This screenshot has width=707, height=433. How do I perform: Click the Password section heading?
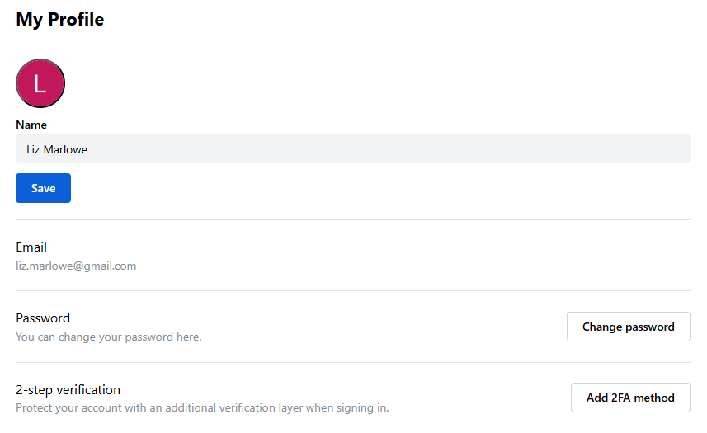(x=43, y=318)
